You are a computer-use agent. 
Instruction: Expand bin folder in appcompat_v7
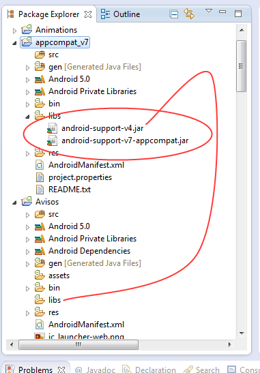point(27,104)
